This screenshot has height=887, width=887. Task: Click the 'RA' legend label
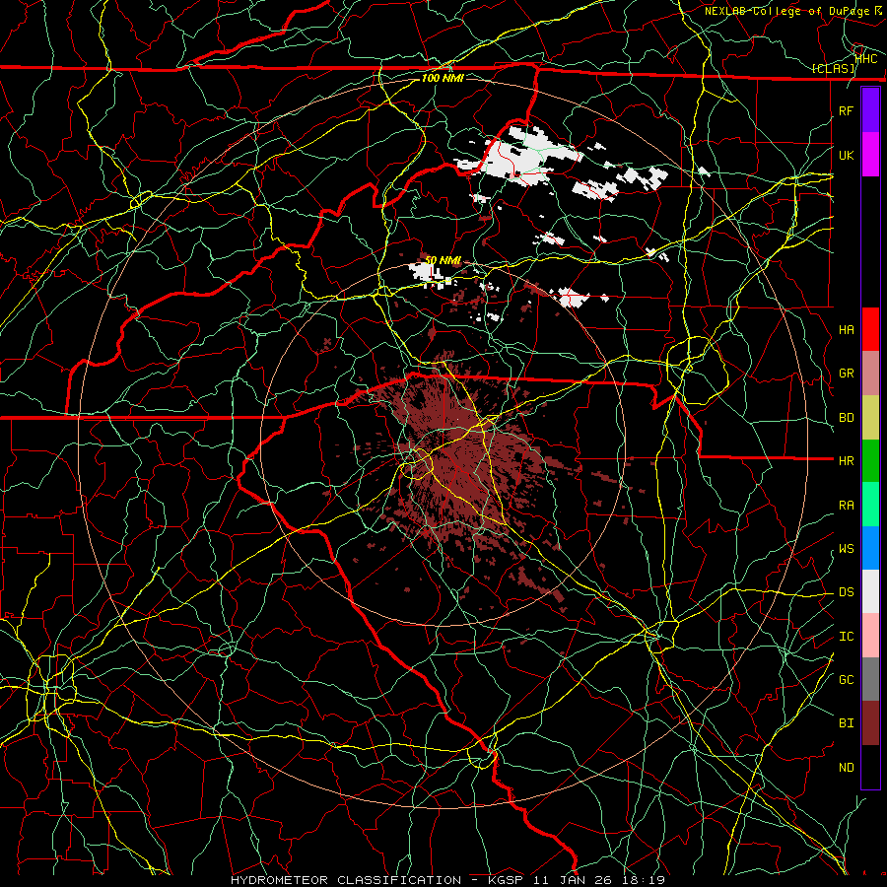846,505
